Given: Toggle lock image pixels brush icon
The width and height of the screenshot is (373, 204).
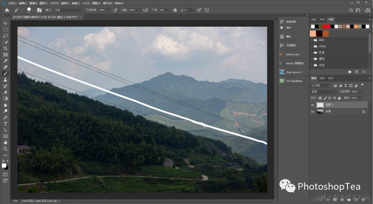Looking at the screenshot, I should [x=325, y=98].
